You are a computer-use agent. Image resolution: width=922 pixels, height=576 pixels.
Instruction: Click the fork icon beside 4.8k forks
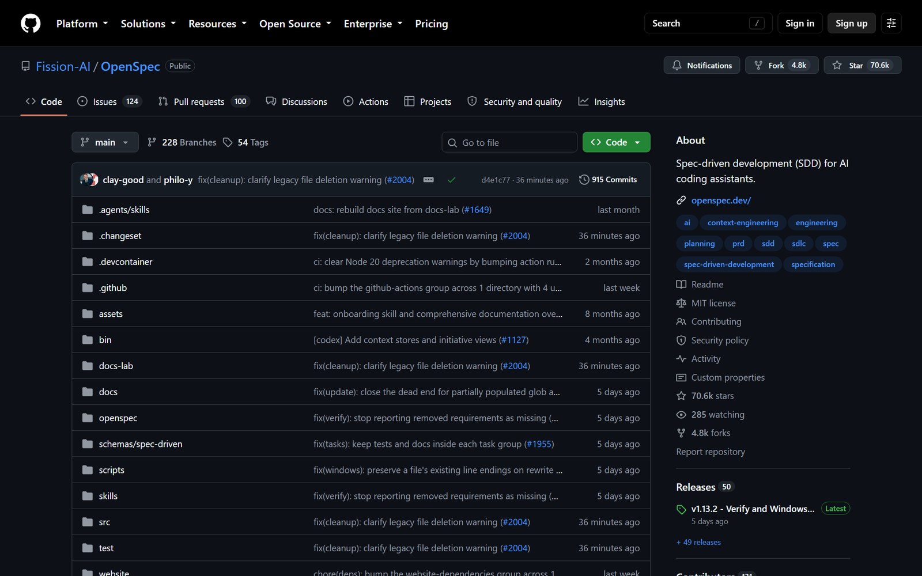[x=681, y=433]
